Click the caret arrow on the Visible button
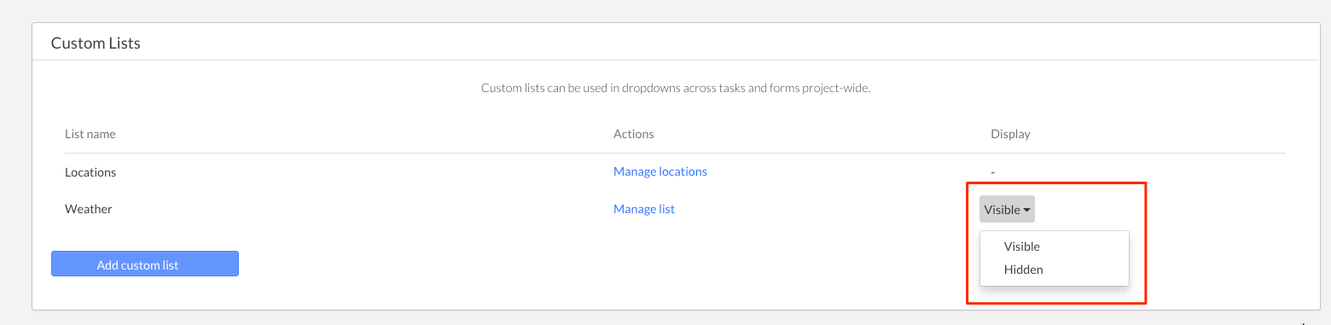The image size is (1331, 325). point(1027,210)
